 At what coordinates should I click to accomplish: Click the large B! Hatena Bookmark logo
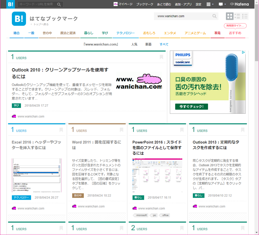click(x=19, y=19)
